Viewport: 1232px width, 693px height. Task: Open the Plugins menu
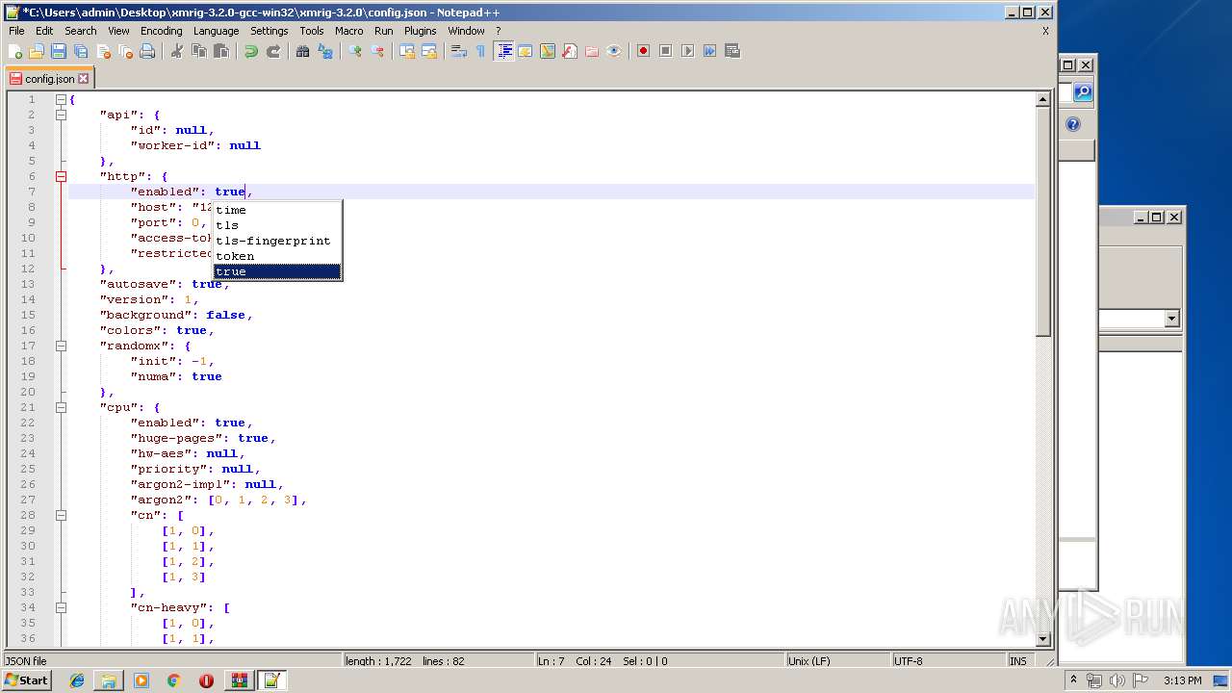420,31
